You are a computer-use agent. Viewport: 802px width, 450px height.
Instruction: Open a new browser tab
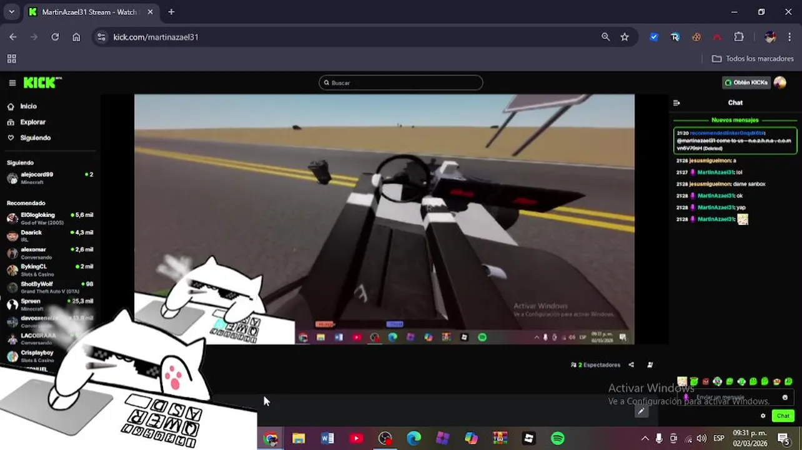tap(171, 12)
